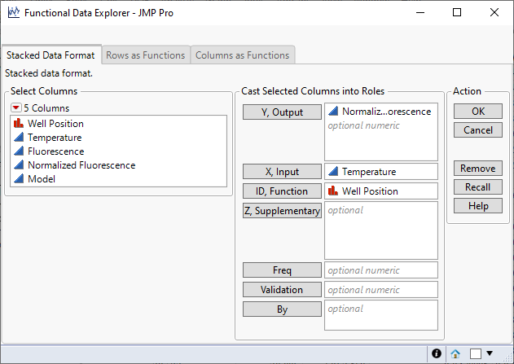Open the status bar window list arrow
Viewport: 514px width, 364px height.
click(490, 353)
